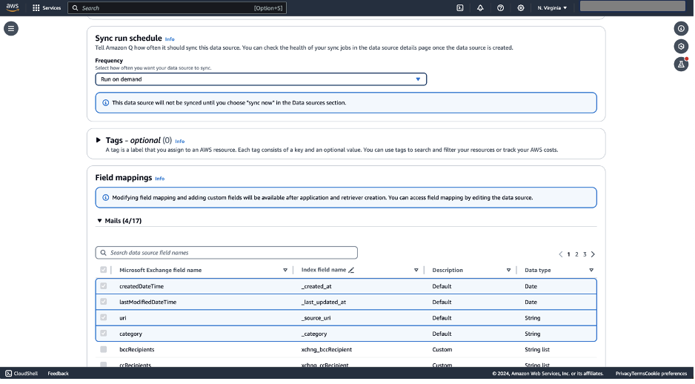Open the N. Virginia region dropdown
The width and height of the screenshot is (695, 384).
[553, 8]
